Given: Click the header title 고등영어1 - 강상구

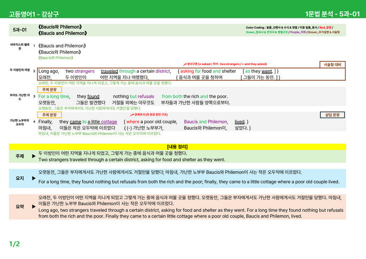Looking at the screenshot, I should pos(34,14).
